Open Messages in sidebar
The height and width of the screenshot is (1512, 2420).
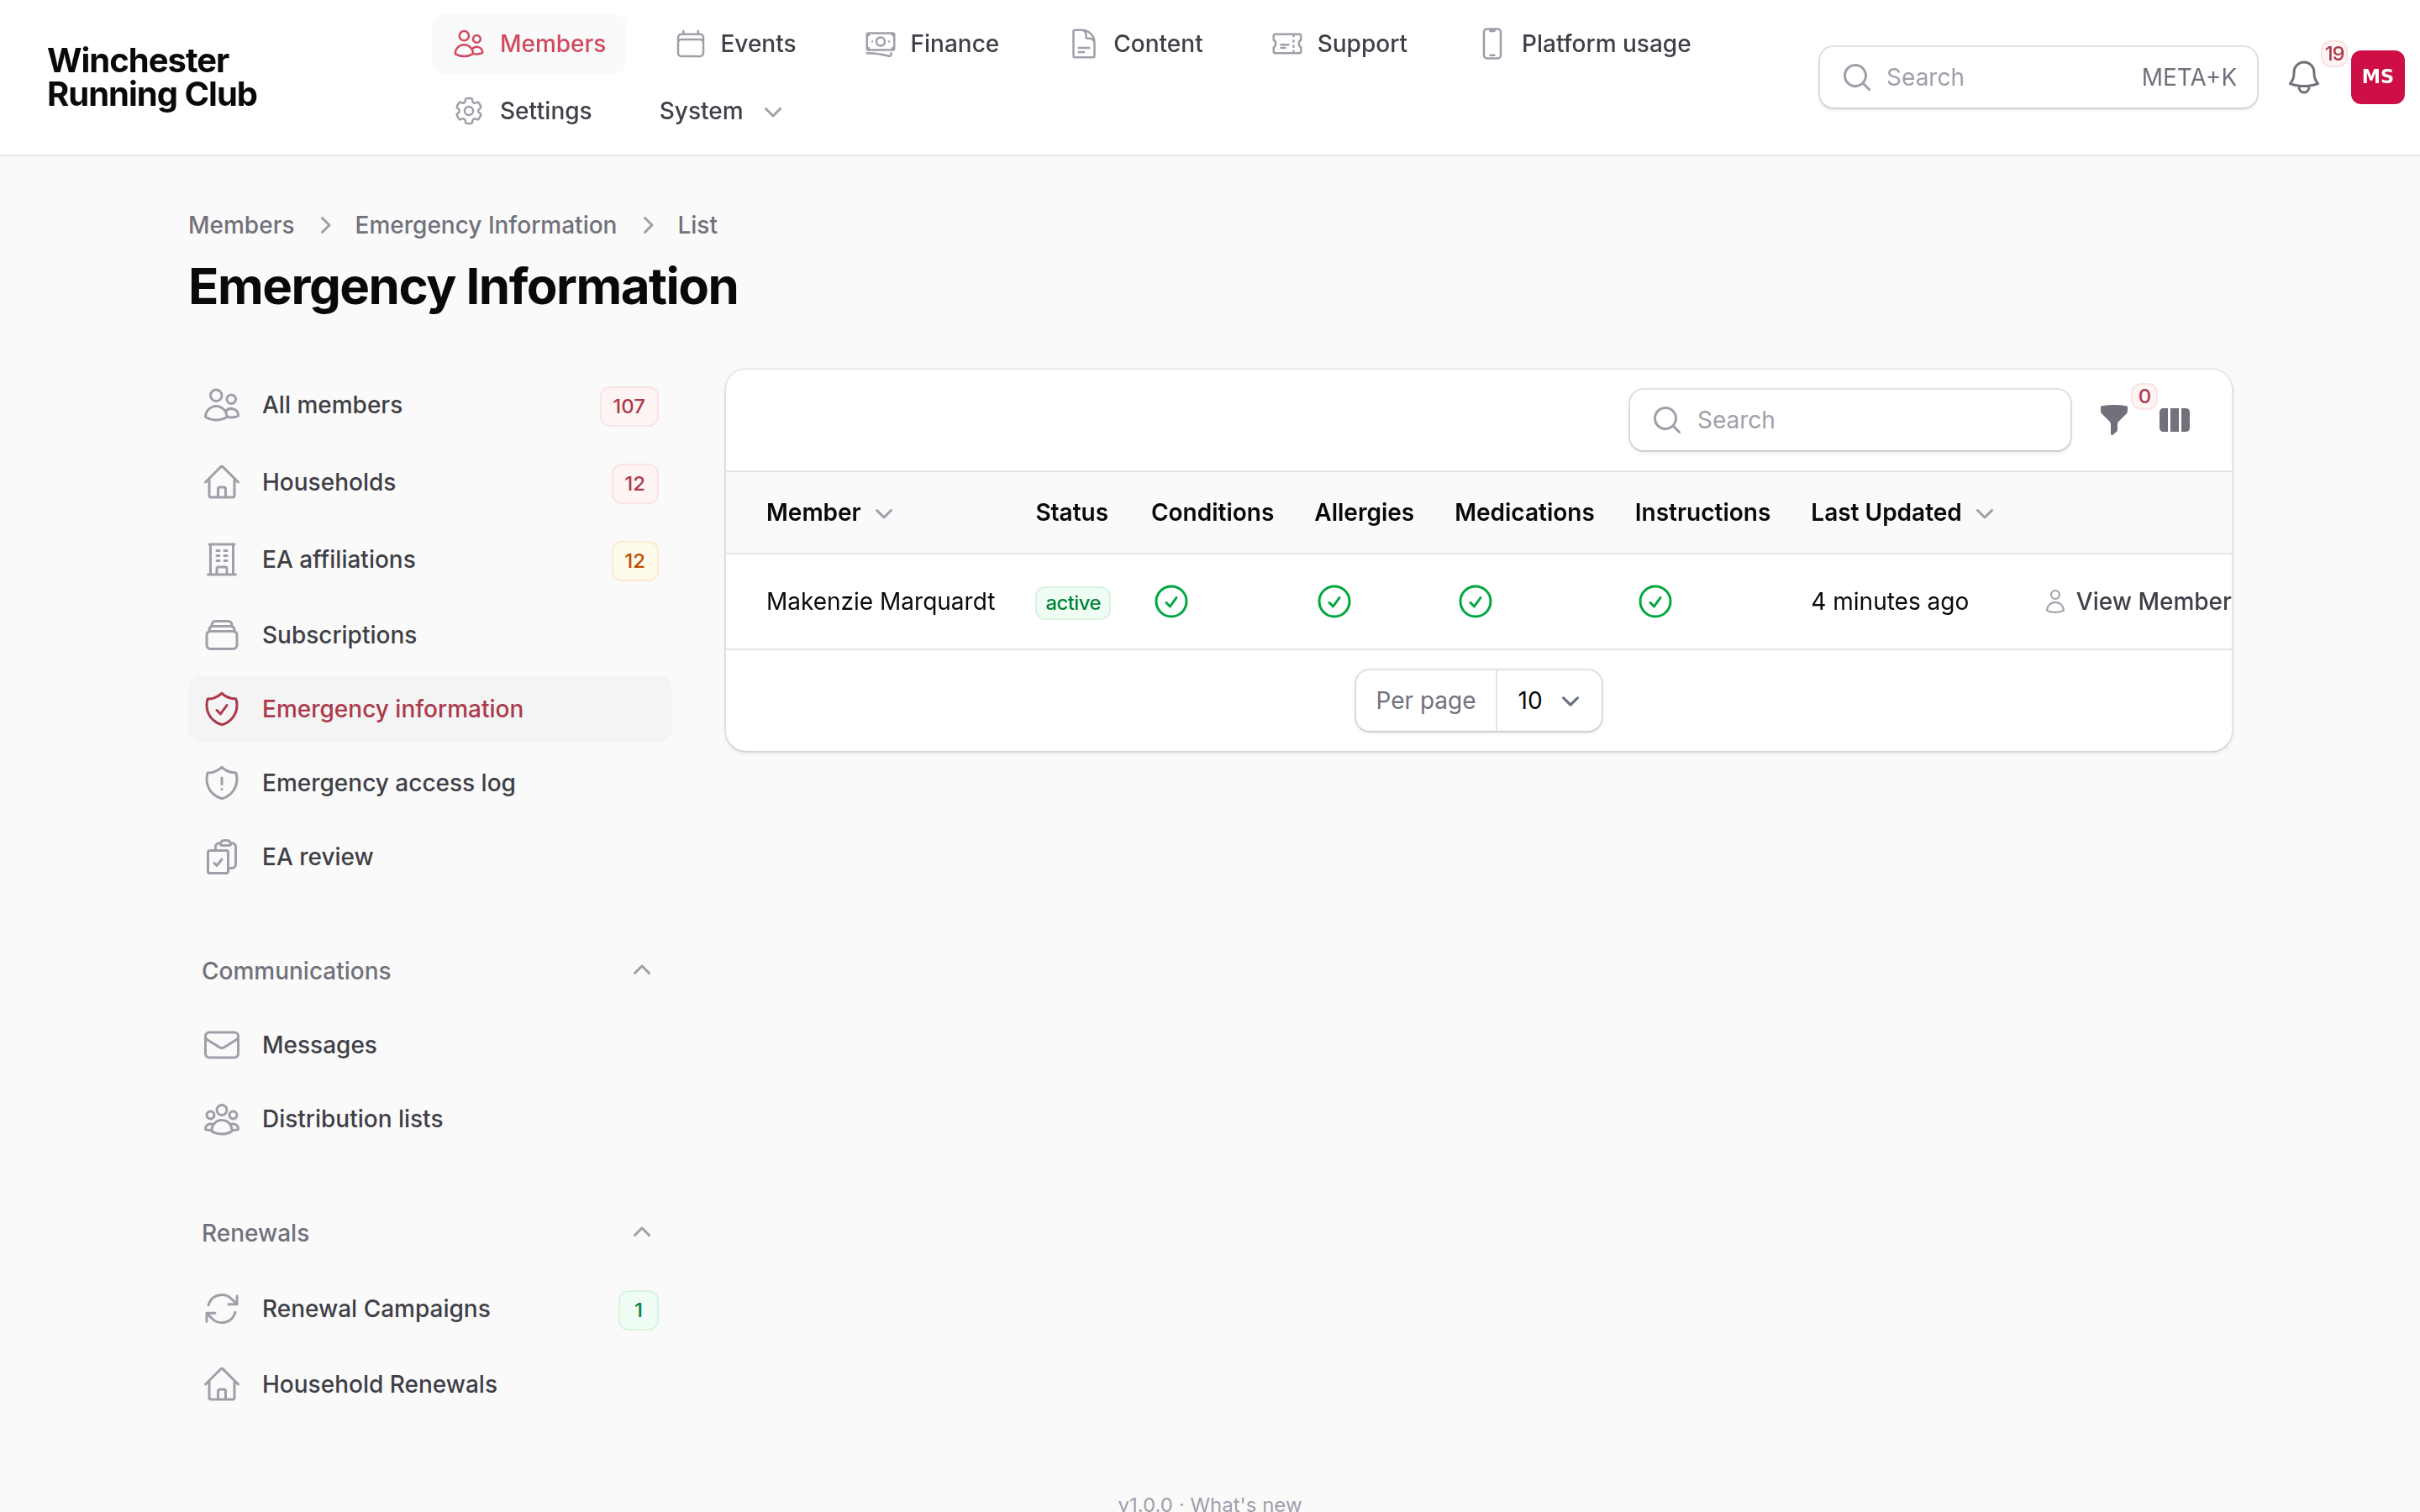point(430,1045)
